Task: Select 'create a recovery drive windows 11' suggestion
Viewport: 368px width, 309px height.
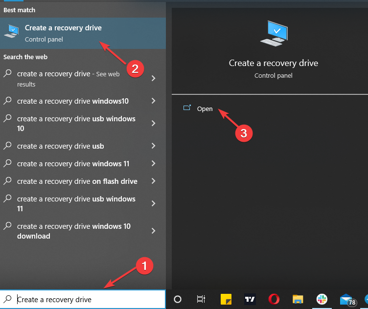Action: (x=73, y=164)
